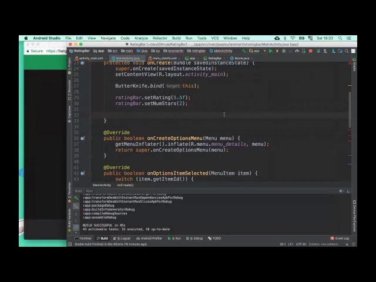The height and width of the screenshot is (282, 376).
Task: Open the 2: Structure side tab
Action: click(x=69, y=90)
